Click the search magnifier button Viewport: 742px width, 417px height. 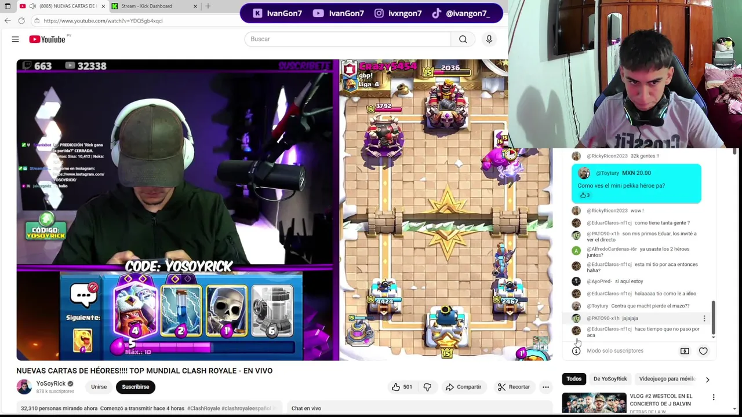[463, 39]
